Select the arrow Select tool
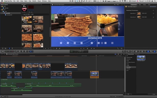Viewport: 157px width, 98px height. (31, 51)
